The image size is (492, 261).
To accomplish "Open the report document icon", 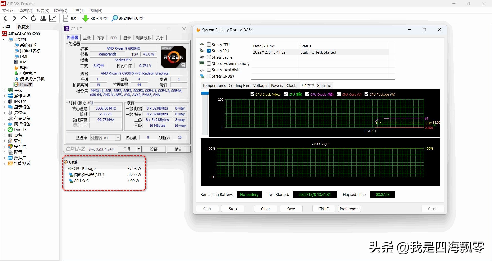I will (x=66, y=18).
